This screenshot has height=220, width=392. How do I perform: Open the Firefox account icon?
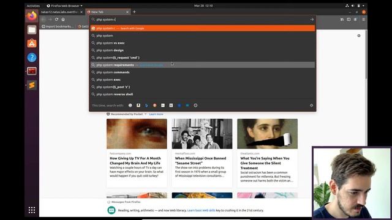pos(355,19)
